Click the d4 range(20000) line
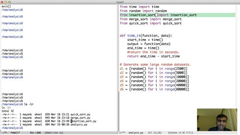The height and width of the screenshot is (135, 240). tap(154, 81)
